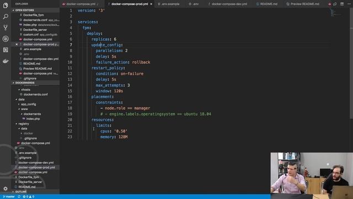Open Dockerfile_server in Open Editors list

[35, 30]
